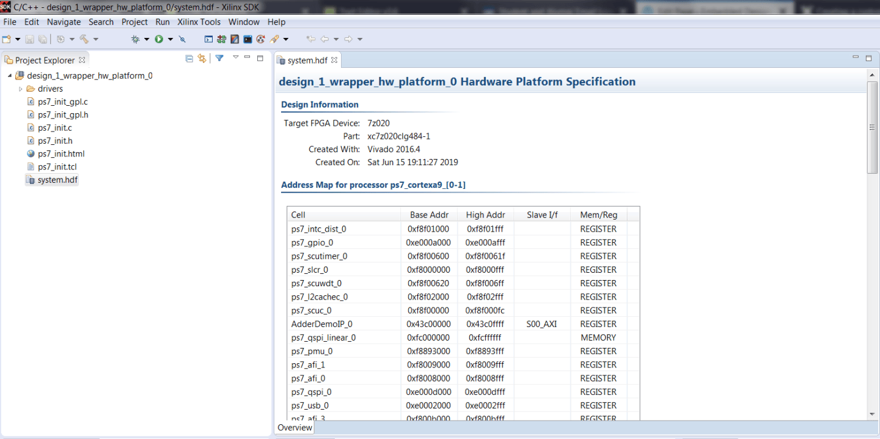Image resolution: width=880 pixels, height=439 pixels.
Task: Open the Build hammer dropdown arrow
Action: [95, 39]
